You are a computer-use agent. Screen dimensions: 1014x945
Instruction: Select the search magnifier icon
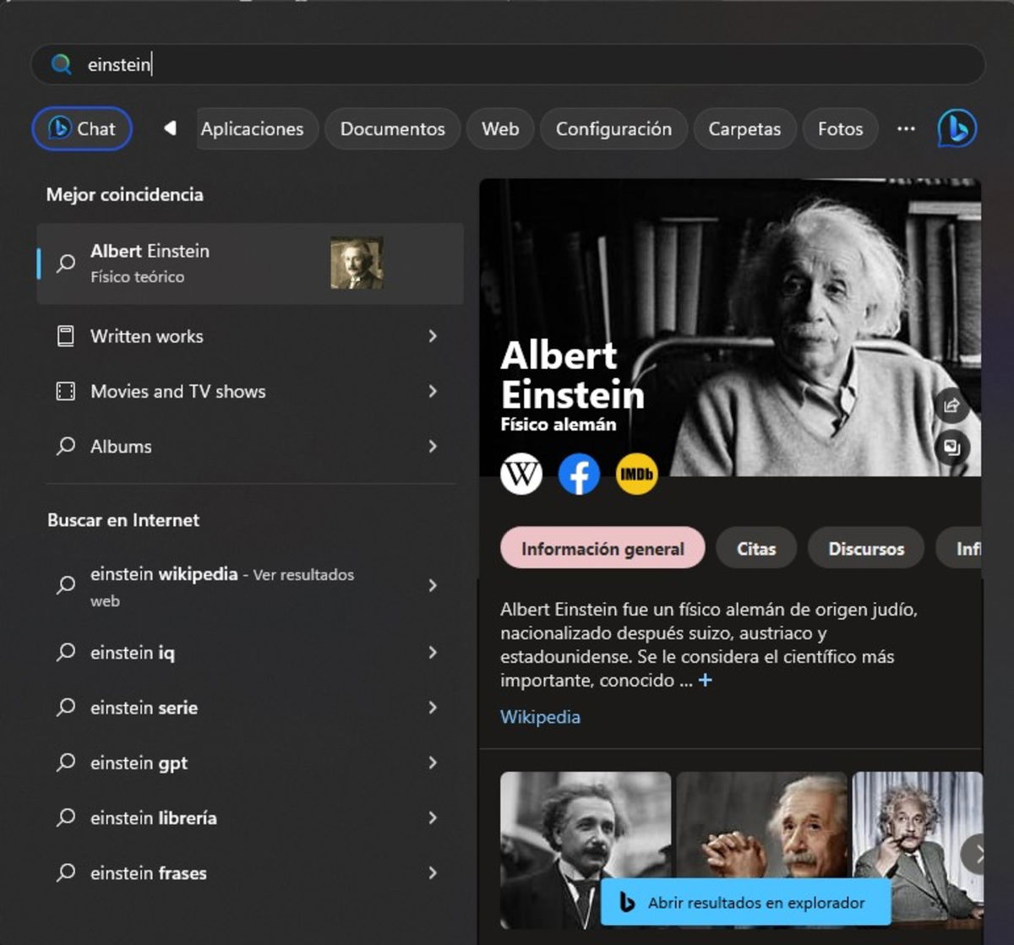tap(60, 63)
